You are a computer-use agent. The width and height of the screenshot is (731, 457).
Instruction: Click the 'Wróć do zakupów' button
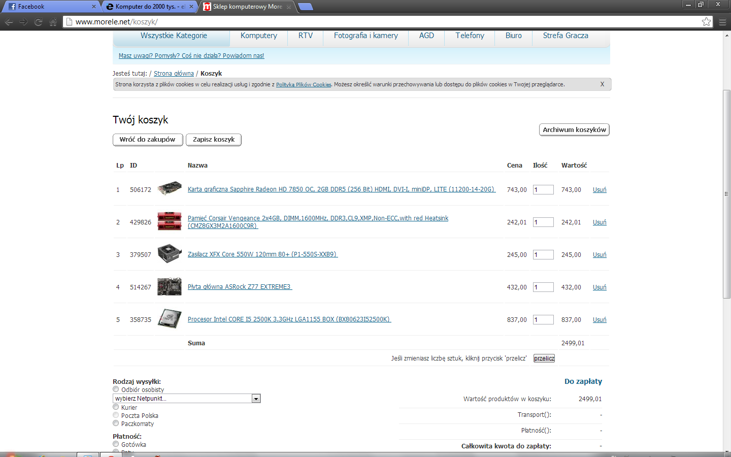148,140
